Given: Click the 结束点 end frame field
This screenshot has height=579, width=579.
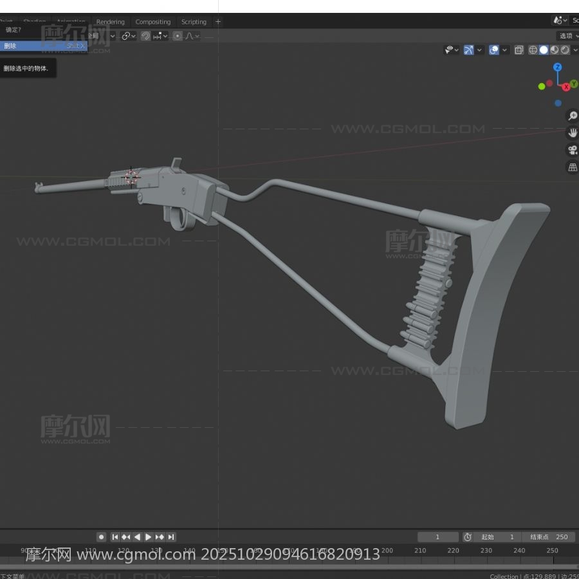Looking at the screenshot, I should click(547, 537).
